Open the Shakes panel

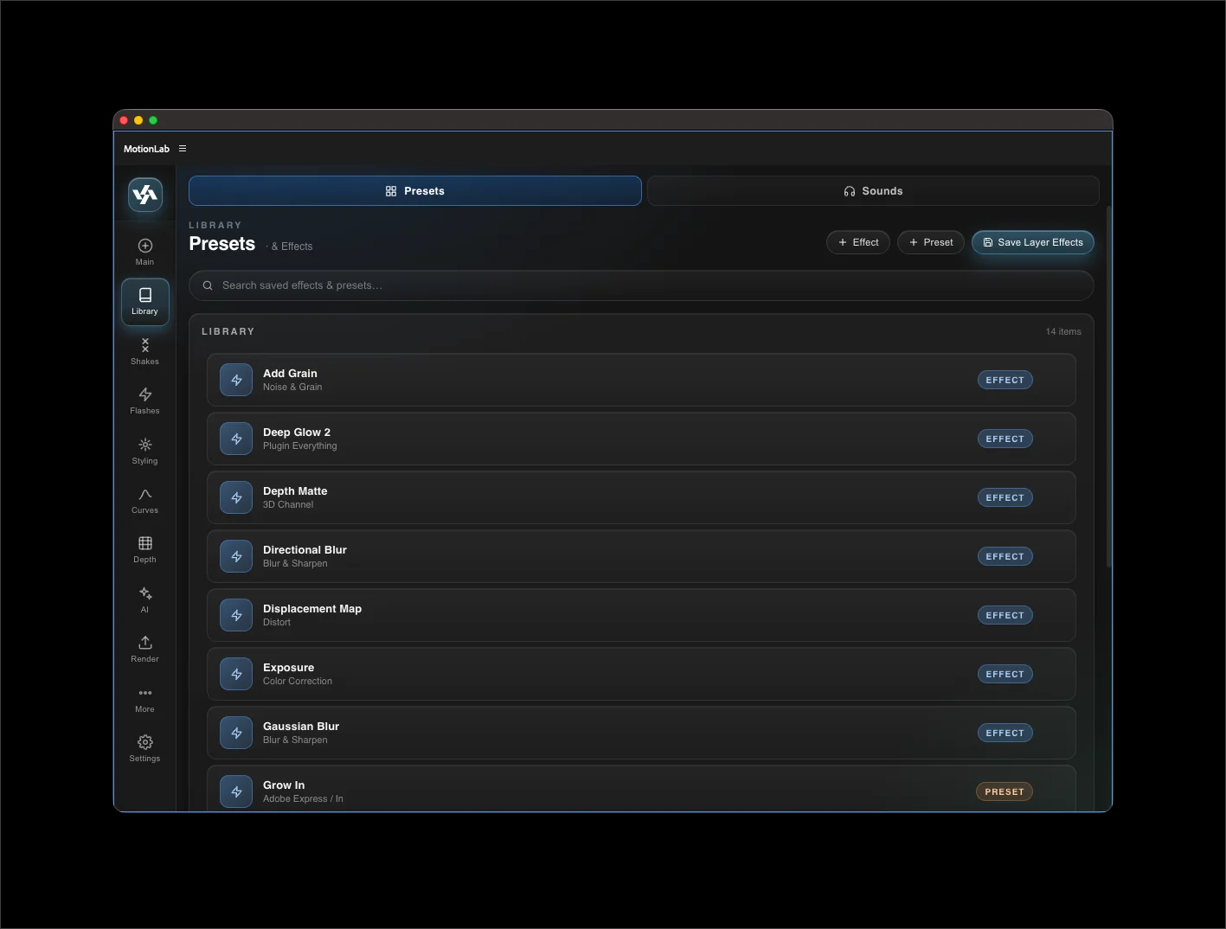pyautogui.click(x=145, y=351)
